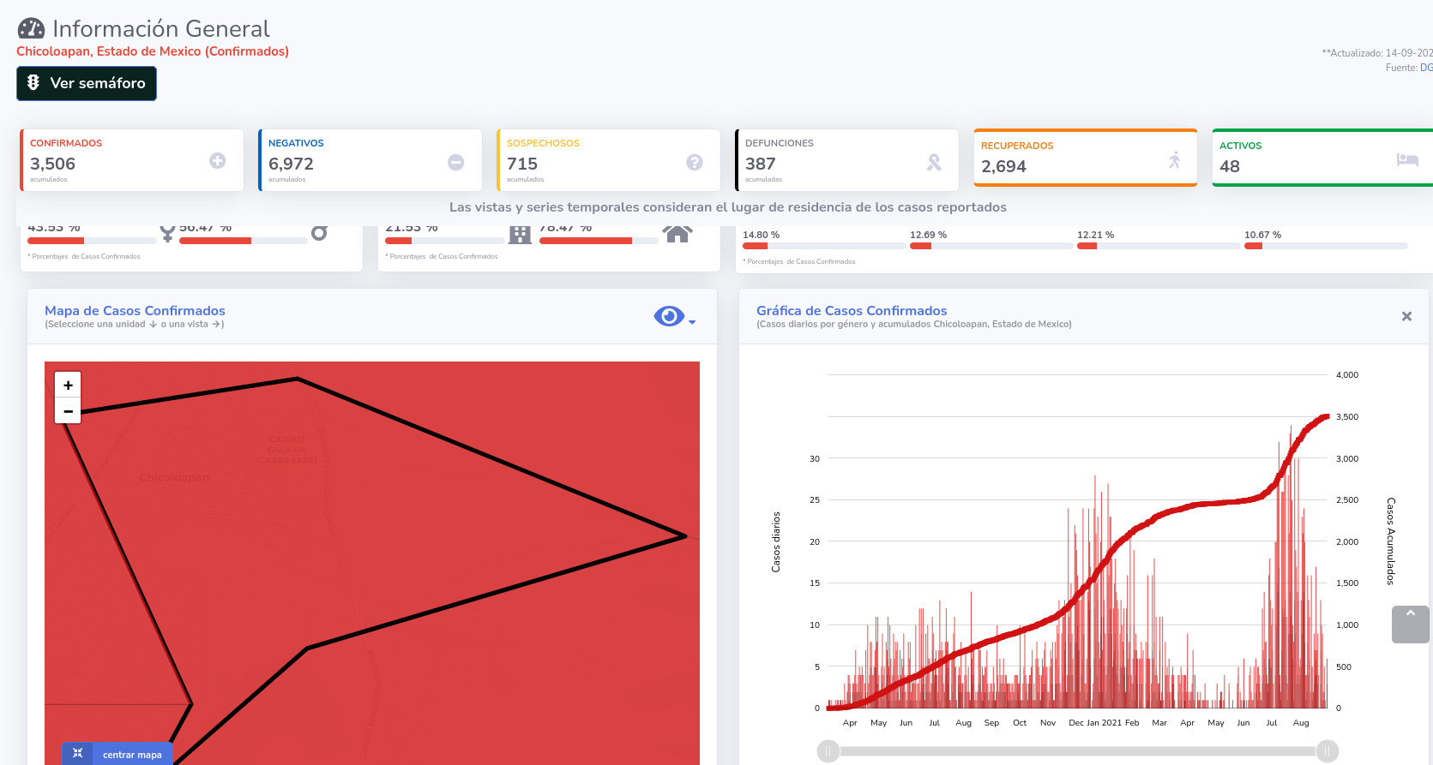Click the 6,972 negatives count

[x=292, y=164]
